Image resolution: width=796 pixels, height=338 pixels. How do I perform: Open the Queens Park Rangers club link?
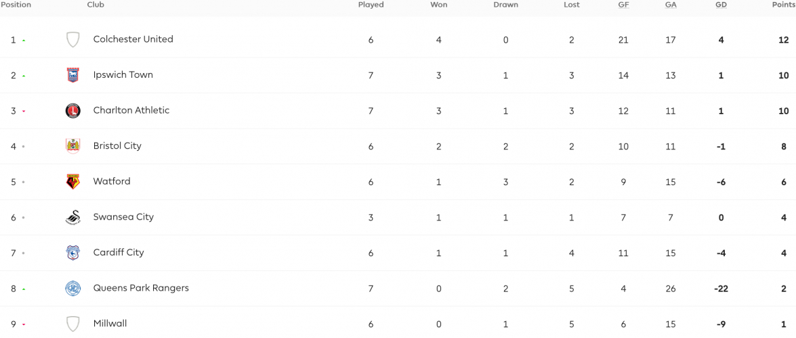[141, 288]
